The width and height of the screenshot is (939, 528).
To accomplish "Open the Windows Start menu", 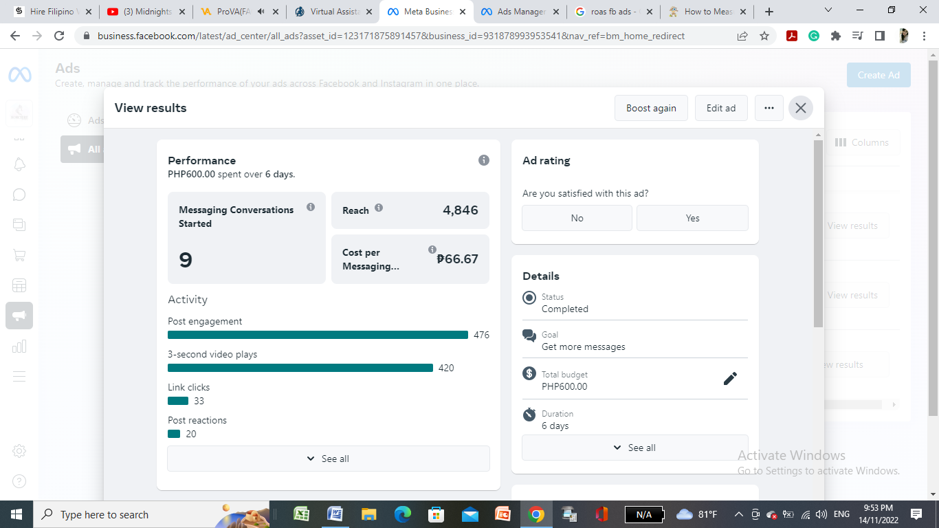I will 16,514.
